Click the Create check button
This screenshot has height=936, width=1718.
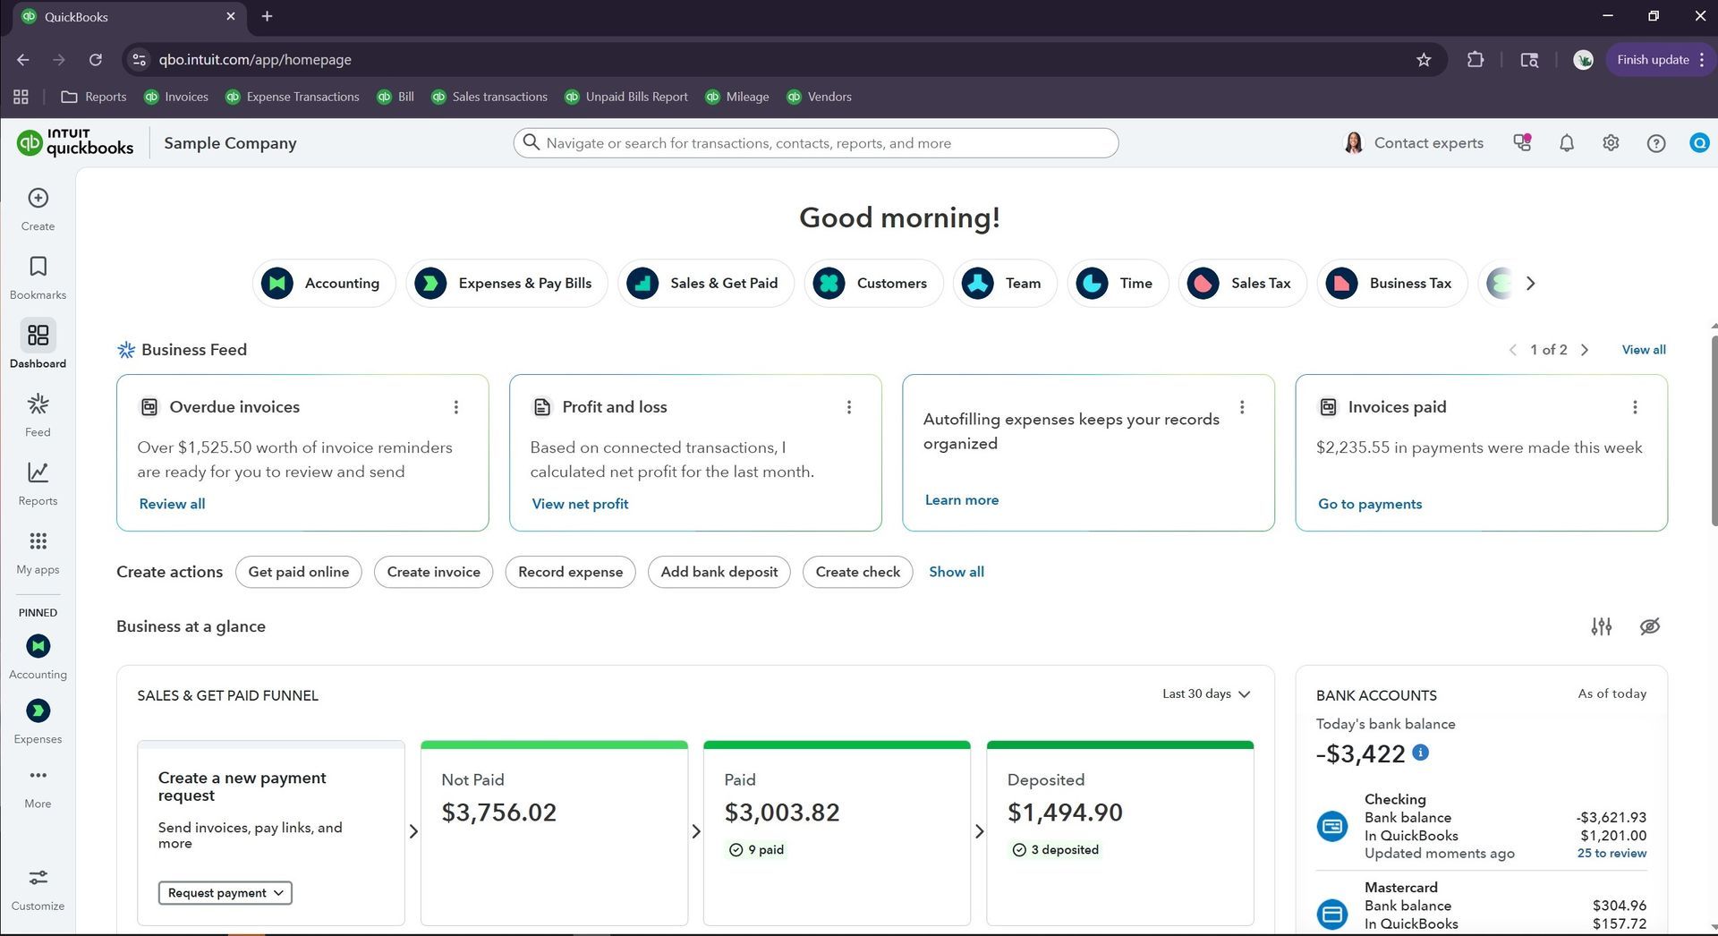858,573
